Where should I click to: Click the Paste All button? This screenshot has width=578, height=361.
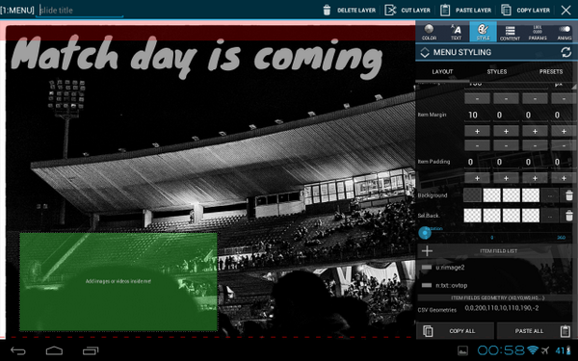536,331
